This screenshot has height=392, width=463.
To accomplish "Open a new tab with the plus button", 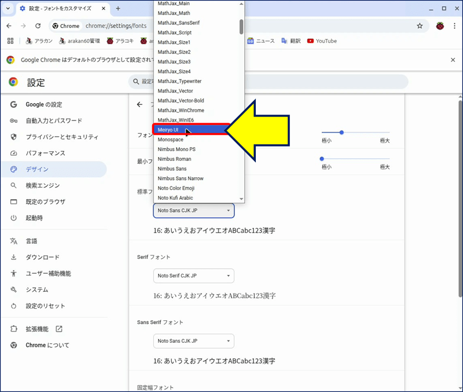I will click(118, 9).
